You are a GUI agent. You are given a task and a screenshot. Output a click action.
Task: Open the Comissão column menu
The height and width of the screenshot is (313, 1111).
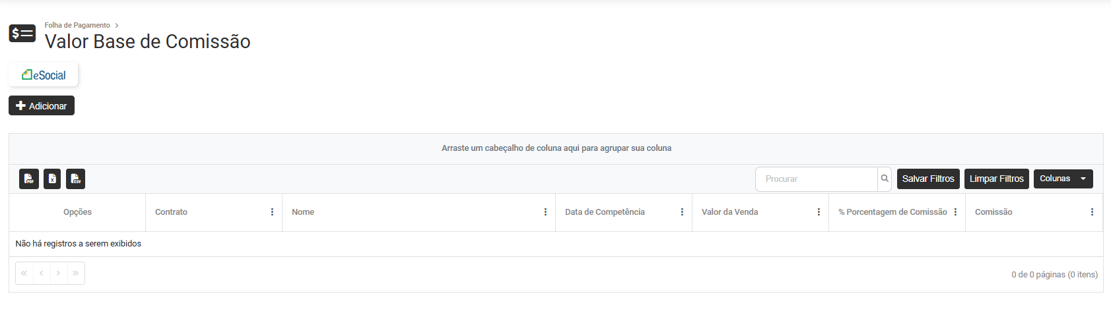(x=1092, y=212)
